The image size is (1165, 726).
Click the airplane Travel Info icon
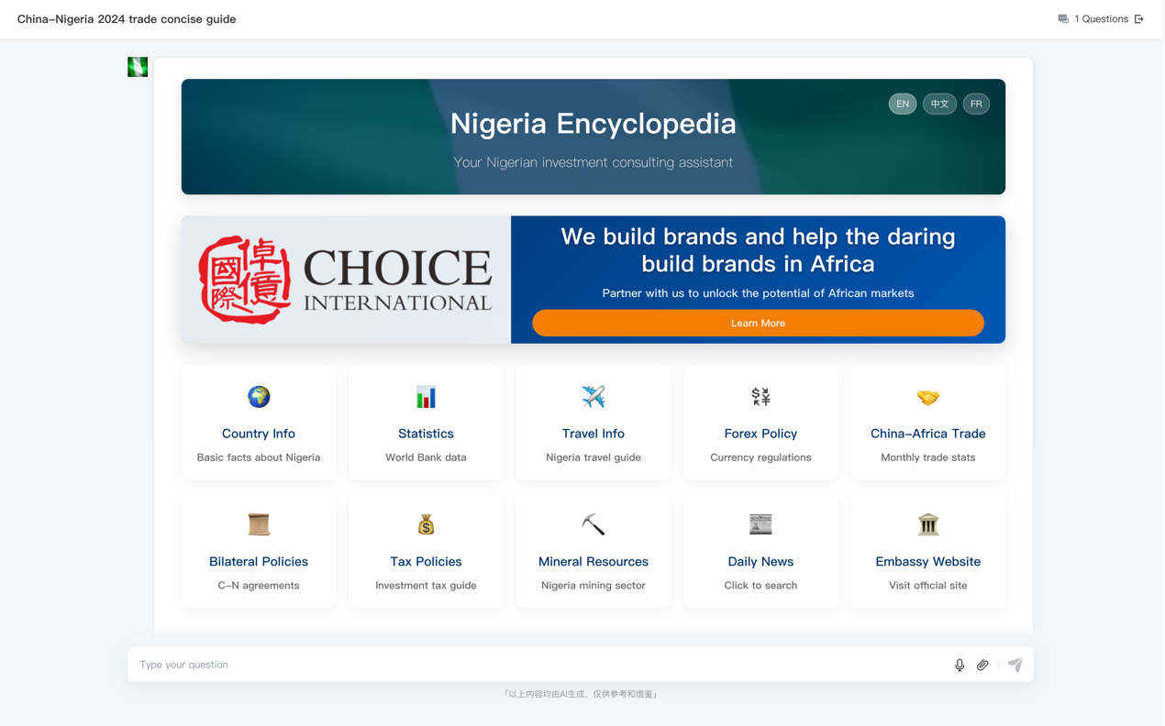pyautogui.click(x=594, y=397)
